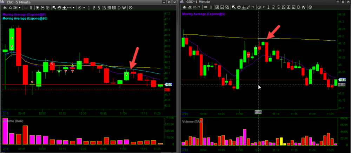Click the clock interval icon in 5 Minute chart
This screenshot has width=351, height=153.
click(x=80, y=7)
